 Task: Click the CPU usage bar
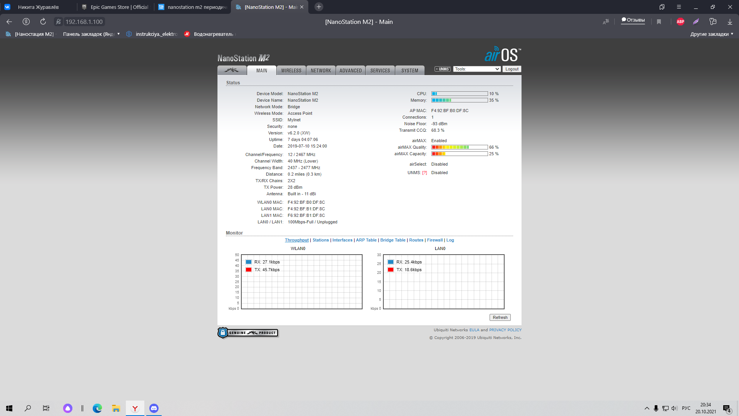click(460, 94)
